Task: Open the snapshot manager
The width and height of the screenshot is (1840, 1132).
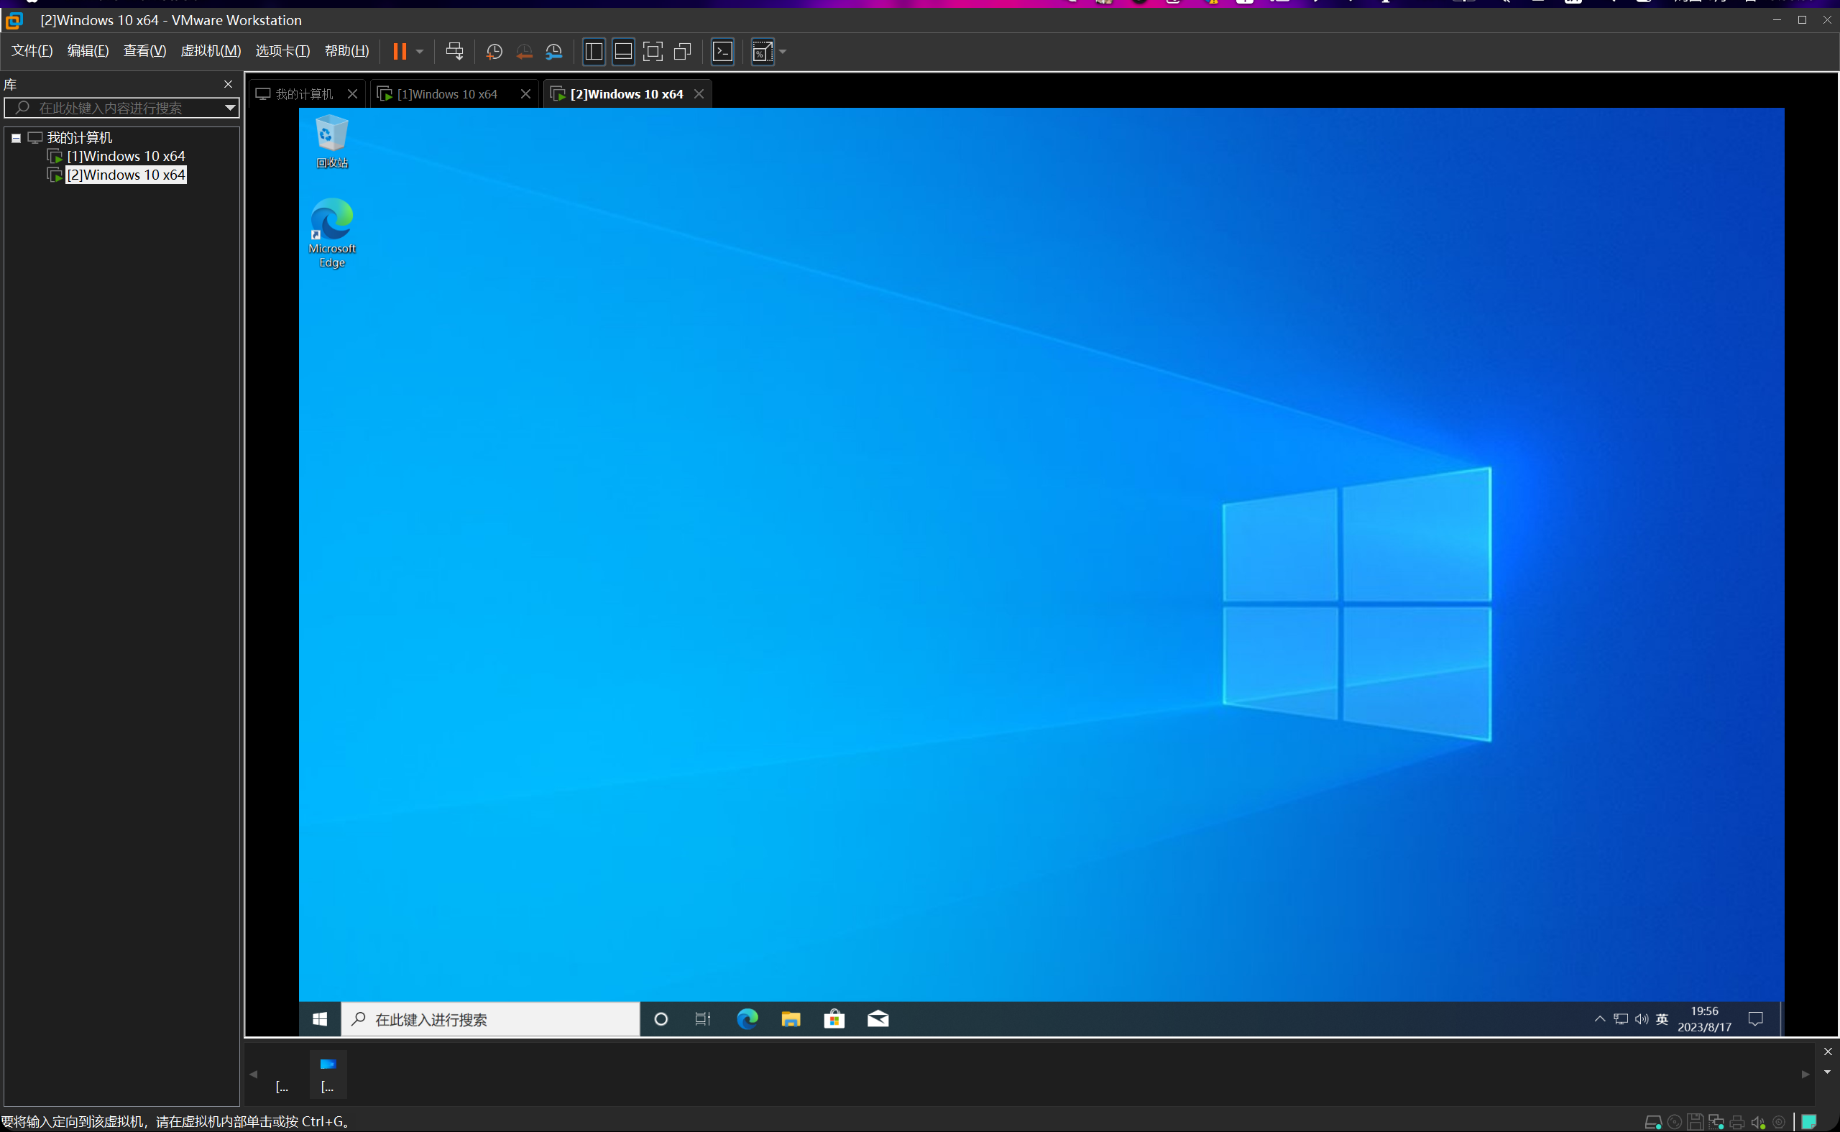Action: pos(554,52)
